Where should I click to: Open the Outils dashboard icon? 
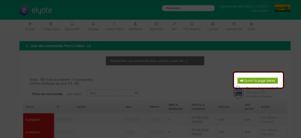point(252,24)
